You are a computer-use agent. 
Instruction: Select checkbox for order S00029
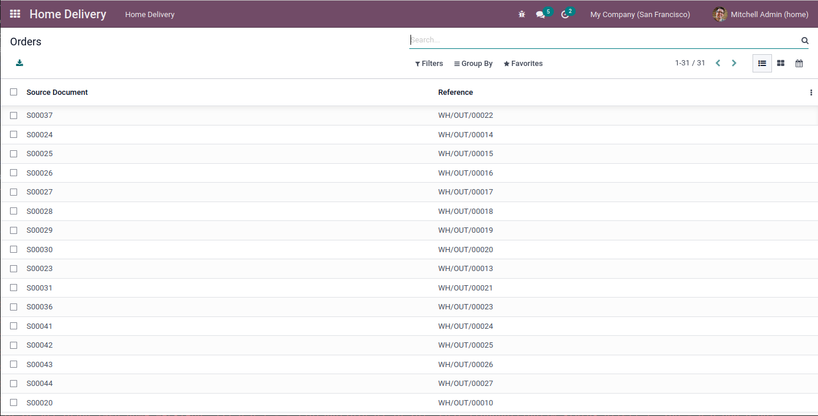click(x=14, y=230)
